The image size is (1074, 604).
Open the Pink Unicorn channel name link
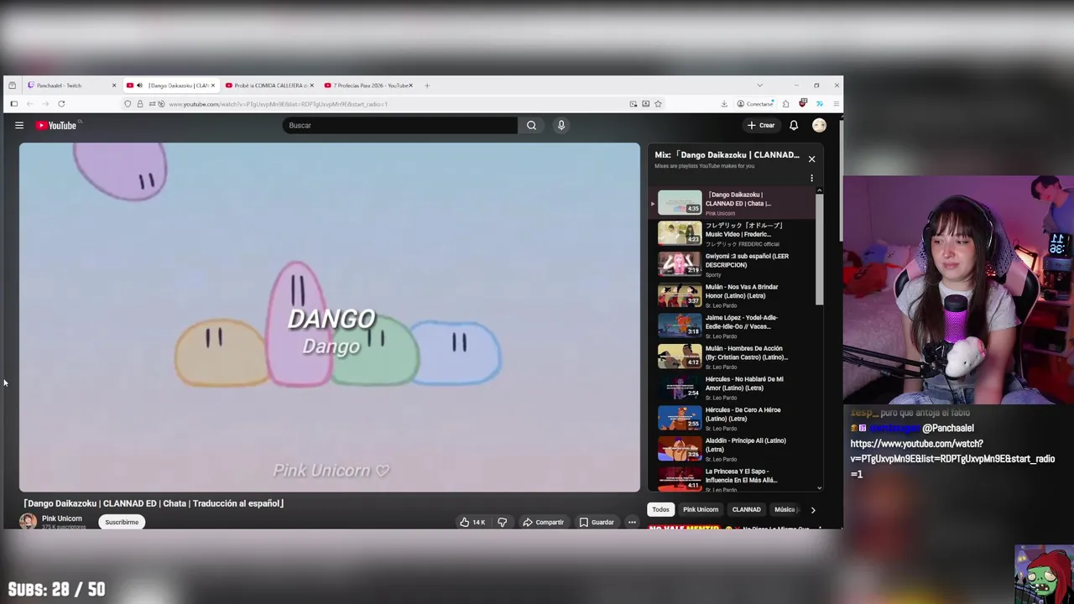pyautogui.click(x=62, y=518)
